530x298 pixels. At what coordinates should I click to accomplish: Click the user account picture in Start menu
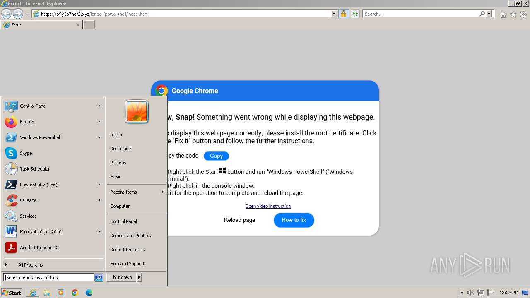[137, 111]
